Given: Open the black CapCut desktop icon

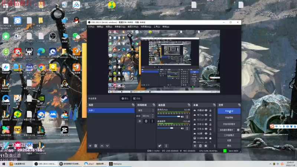Looking at the screenshot, I should click(64, 131).
